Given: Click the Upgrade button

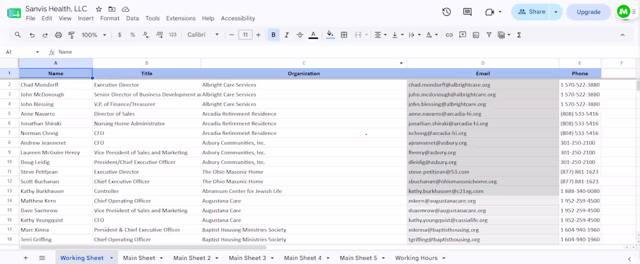Looking at the screenshot, I should point(588,12).
